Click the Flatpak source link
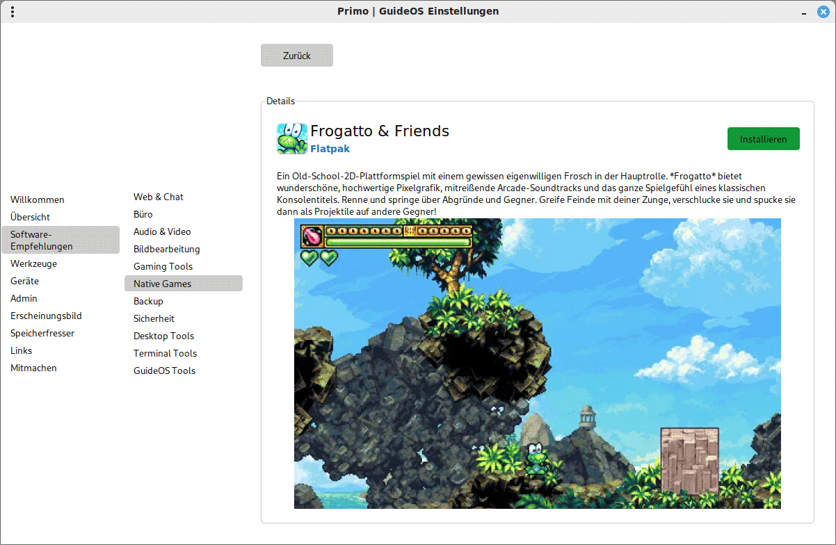Image resolution: width=836 pixels, height=545 pixels. coord(330,149)
